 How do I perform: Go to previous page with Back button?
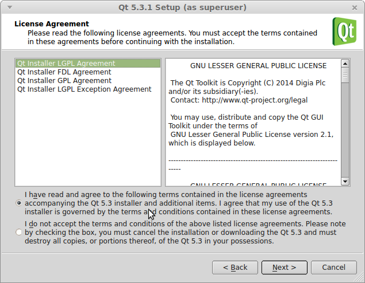coord(235,268)
